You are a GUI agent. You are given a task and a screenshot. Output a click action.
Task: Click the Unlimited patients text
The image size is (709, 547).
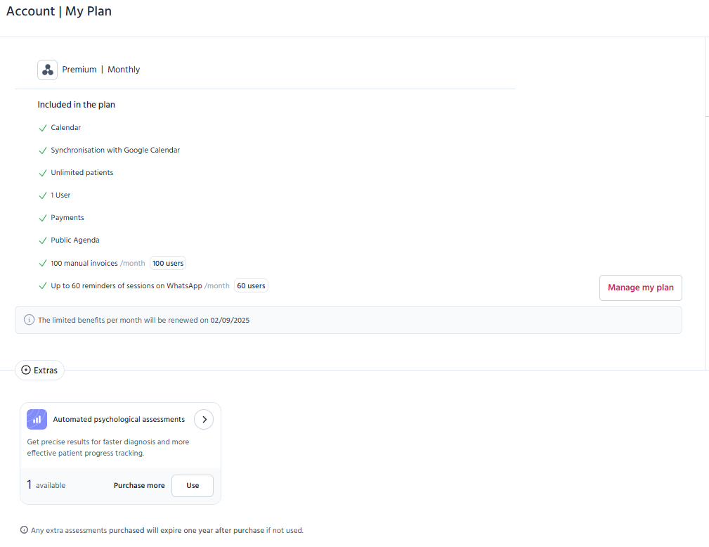[x=82, y=172]
